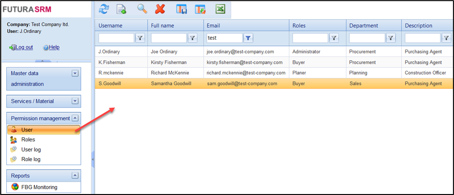Open the Help link
Screen dimensions: 454x195
click(x=54, y=47)
